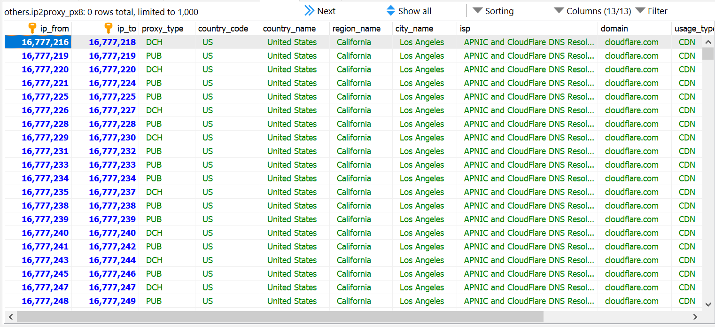Select the ip_from cell 16,777,216
Image resolution: width=715 pixels, height=327 pixels.
tap(45, 42)
